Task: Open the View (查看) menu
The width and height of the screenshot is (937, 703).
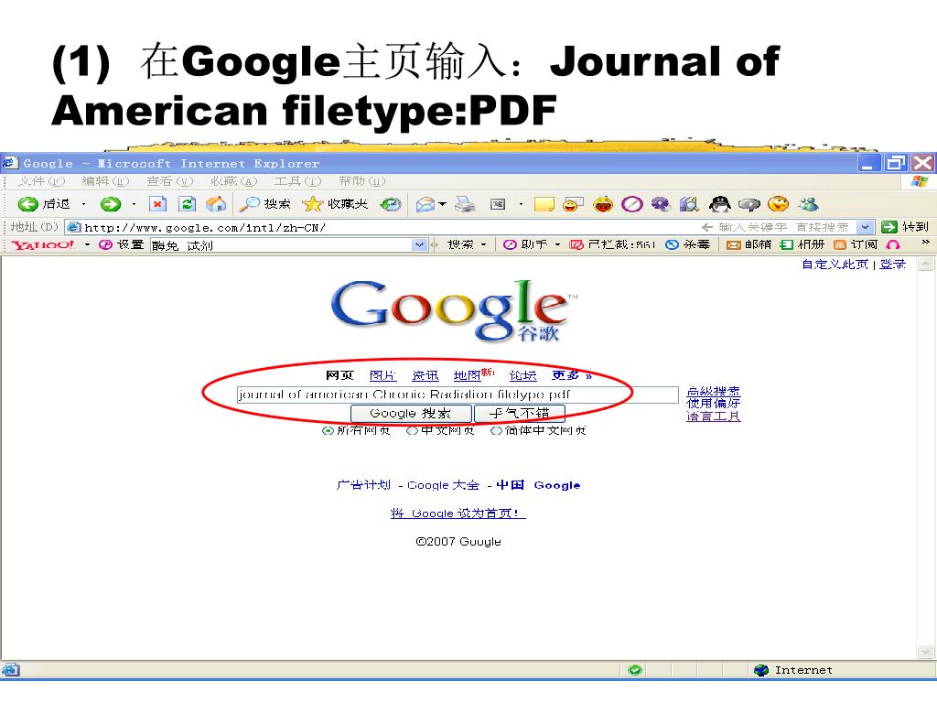Action: point(169,181)
